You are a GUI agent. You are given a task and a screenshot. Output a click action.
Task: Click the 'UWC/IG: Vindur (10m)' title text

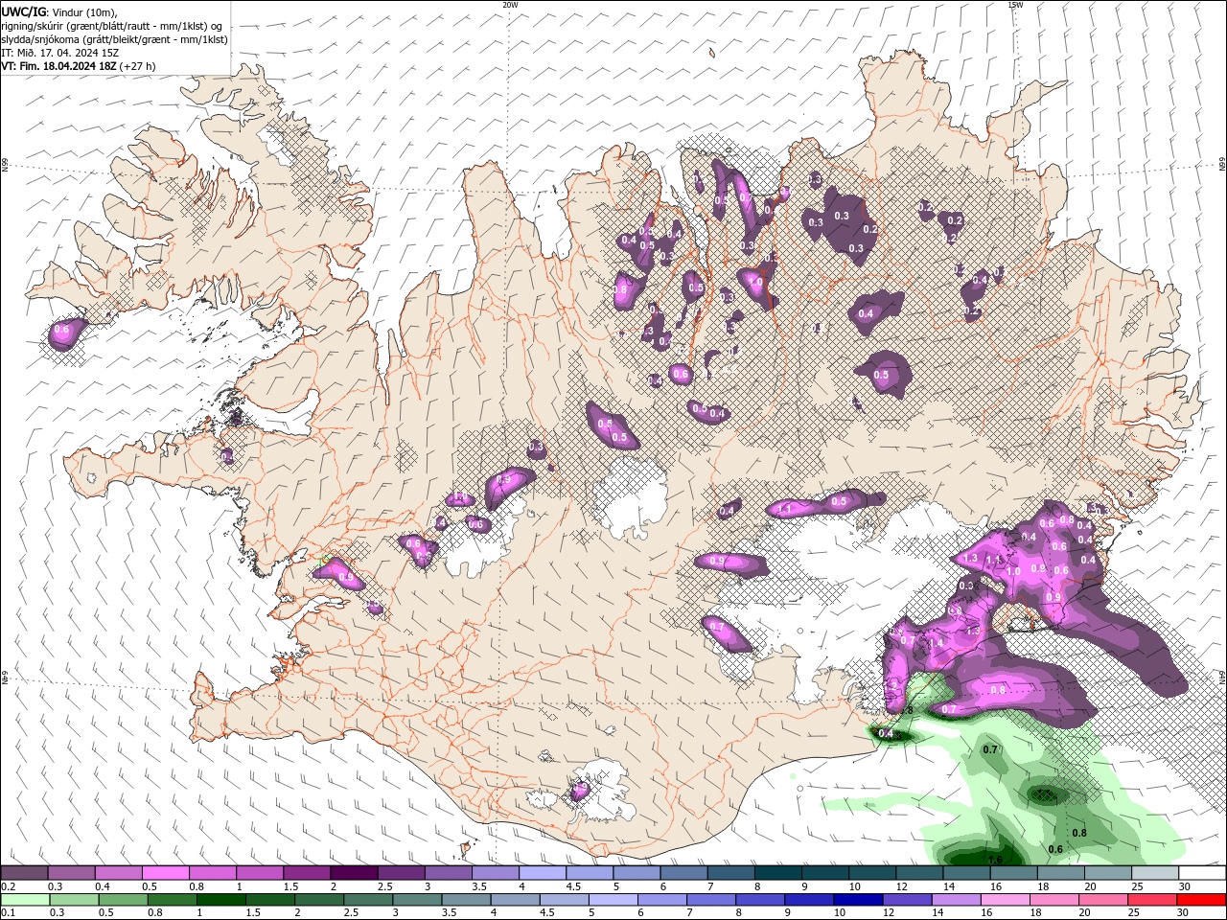coord(59,12)
